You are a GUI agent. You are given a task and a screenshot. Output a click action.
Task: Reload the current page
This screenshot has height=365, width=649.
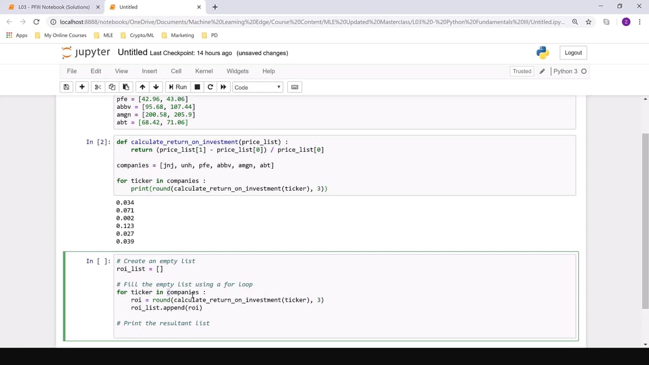36,22
